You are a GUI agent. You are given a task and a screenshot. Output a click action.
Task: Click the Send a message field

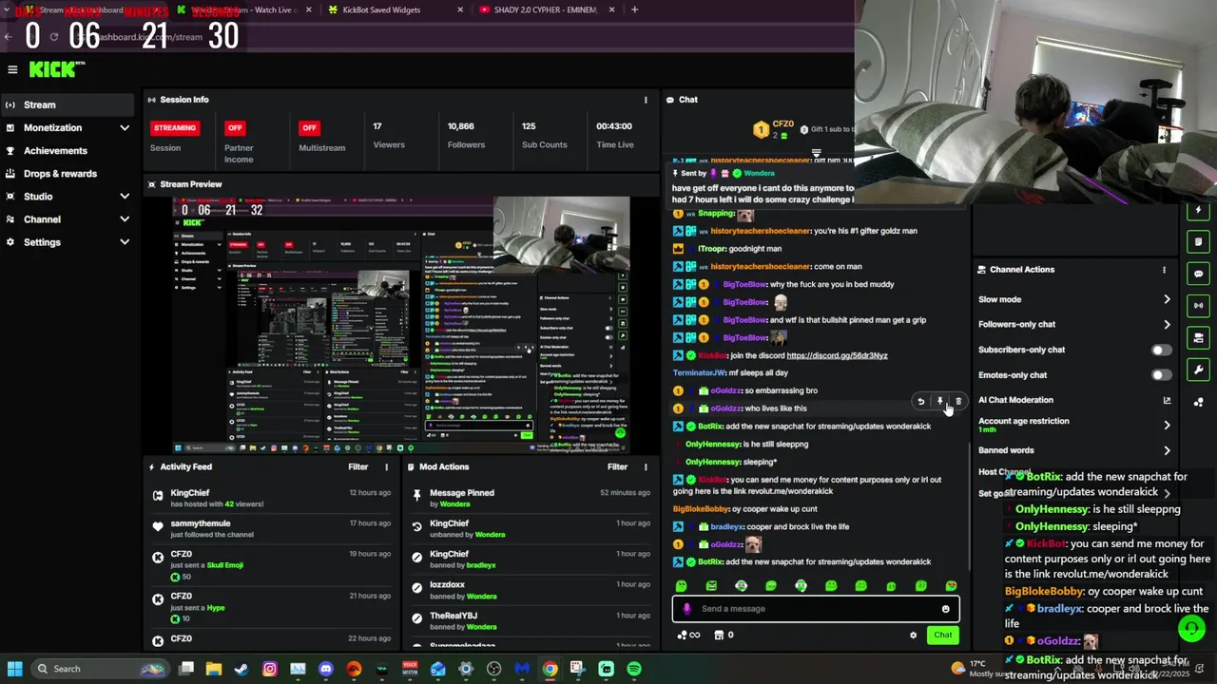click(816, 609)
